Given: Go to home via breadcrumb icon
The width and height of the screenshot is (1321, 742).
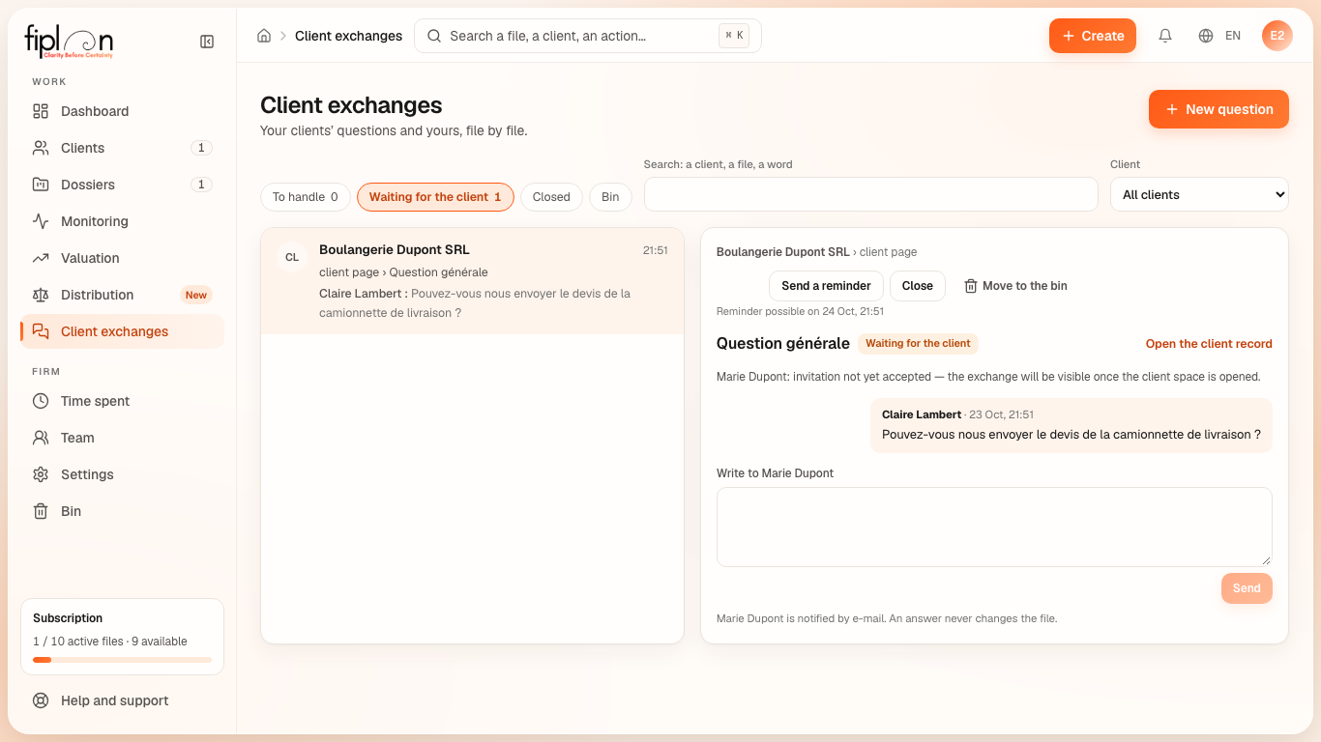Looking at the screenshot, I should [264, 36].
